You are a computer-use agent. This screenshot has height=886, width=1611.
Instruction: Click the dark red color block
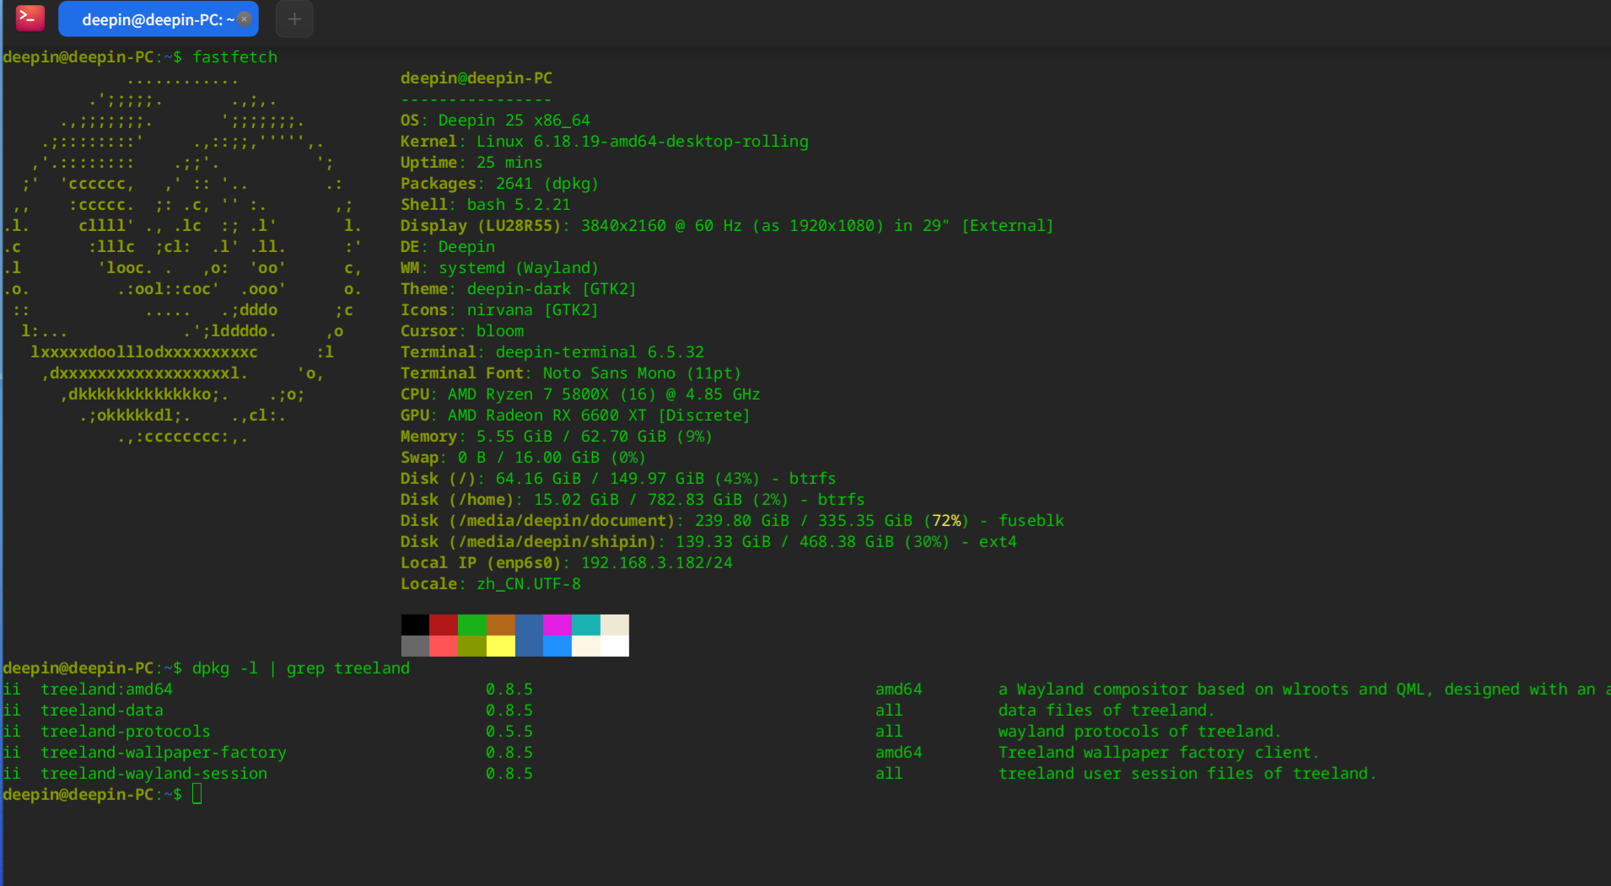click(x=444, y=625)
